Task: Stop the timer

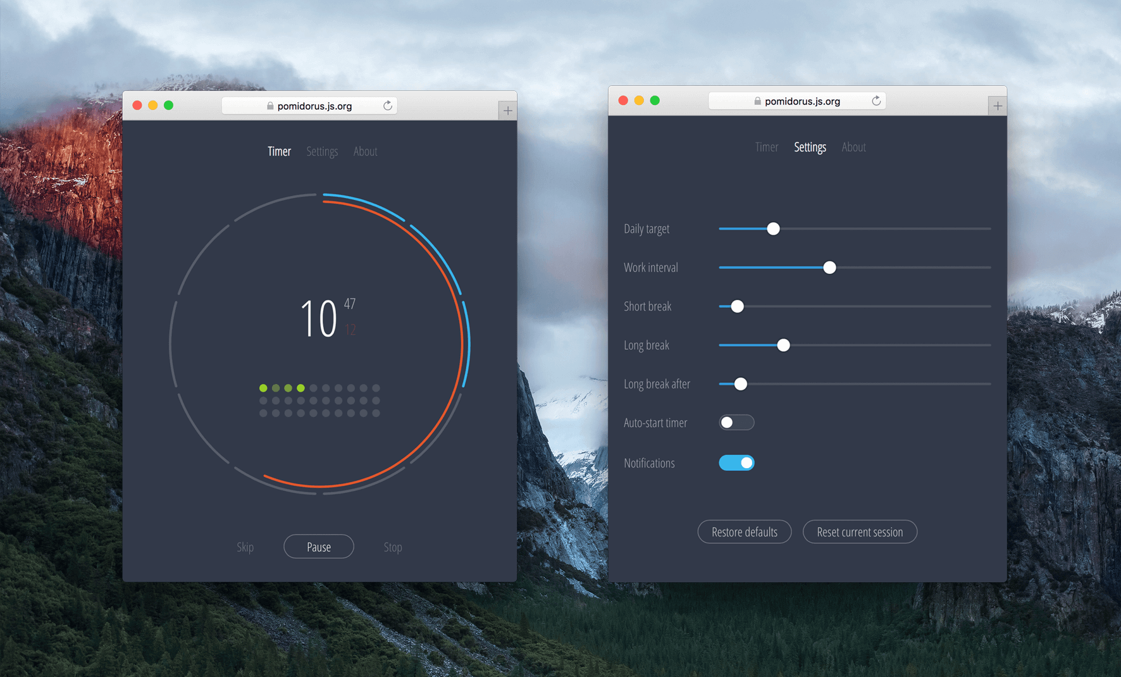Action: point(392,547)
